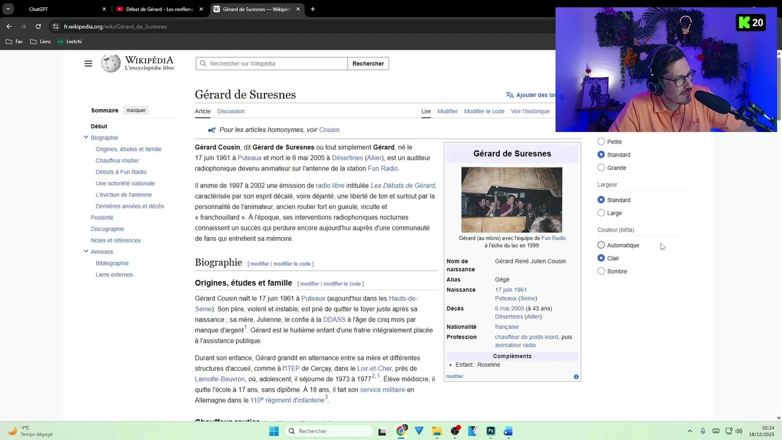Open Les Débats de Gérard link

[x=403, y=186]
